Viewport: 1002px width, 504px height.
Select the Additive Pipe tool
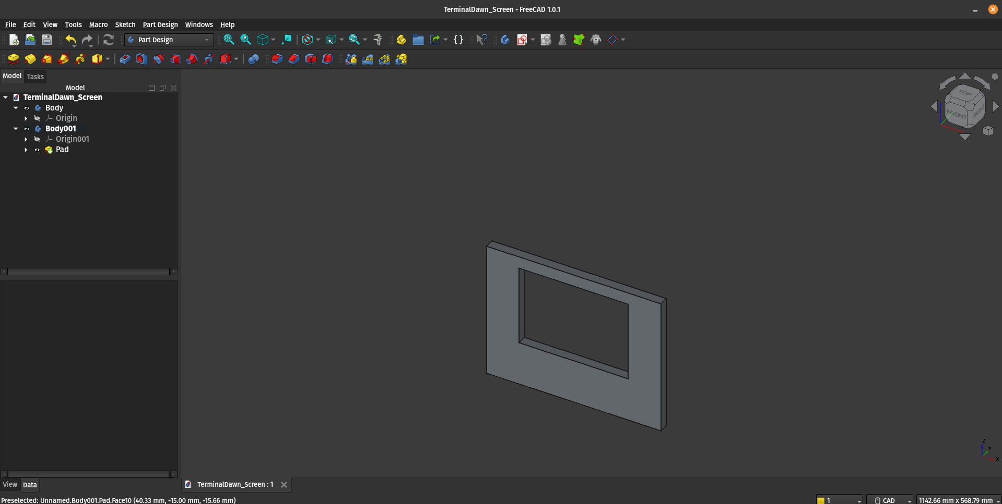tap(64, 59)
